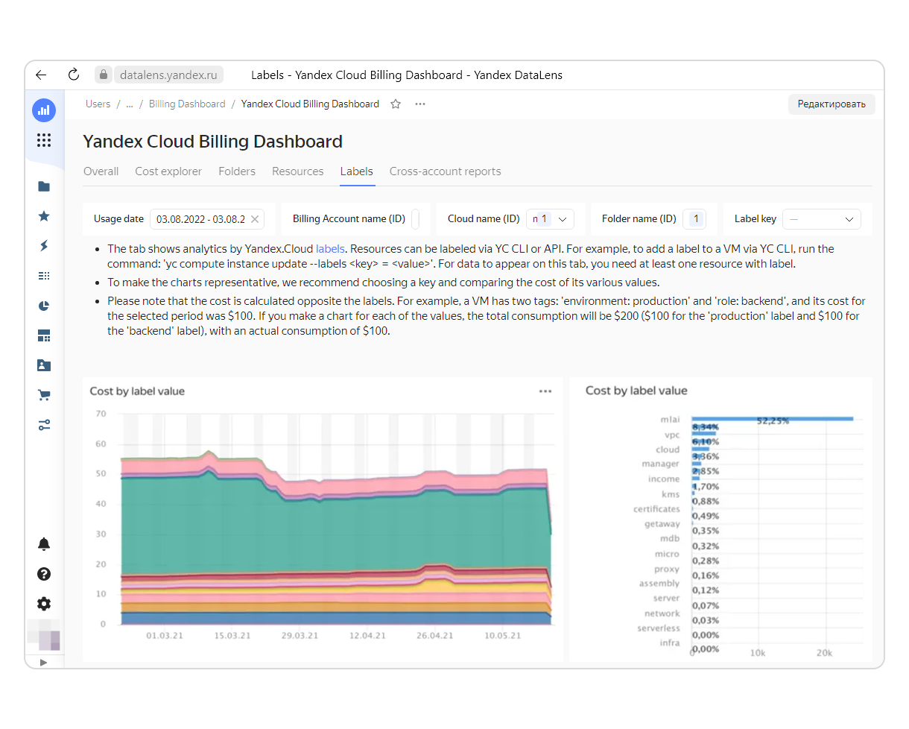Add dashboard to favorites with star
This screenshot has height=729, width=909.
coord(396,104)
